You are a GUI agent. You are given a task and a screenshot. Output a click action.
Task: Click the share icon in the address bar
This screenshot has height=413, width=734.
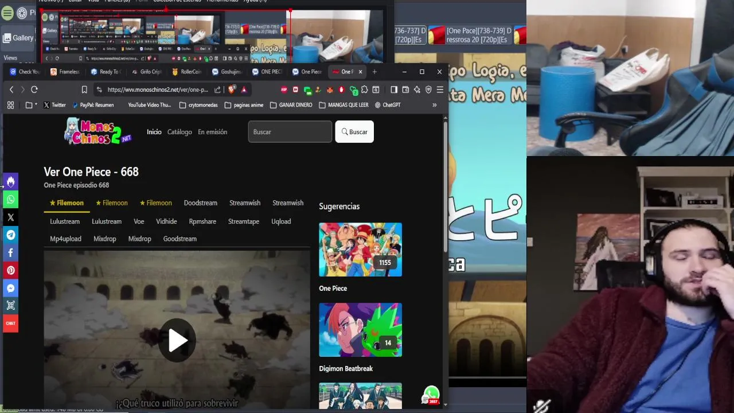pyautogui.click(x=217, y=89)
